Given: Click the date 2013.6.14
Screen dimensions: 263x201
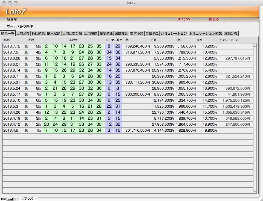Looking at the screenshot, I should tap(12, 70).
